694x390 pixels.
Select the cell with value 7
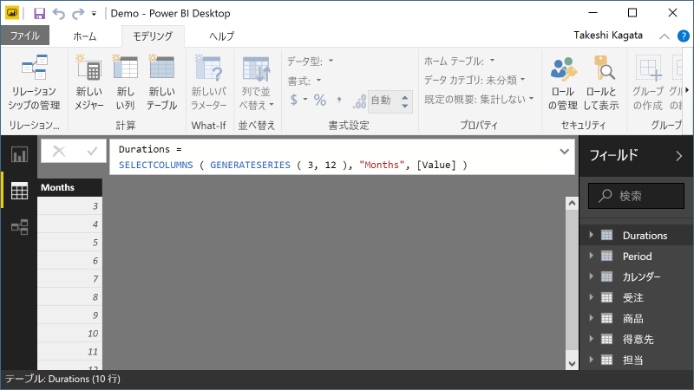(70, 279)
